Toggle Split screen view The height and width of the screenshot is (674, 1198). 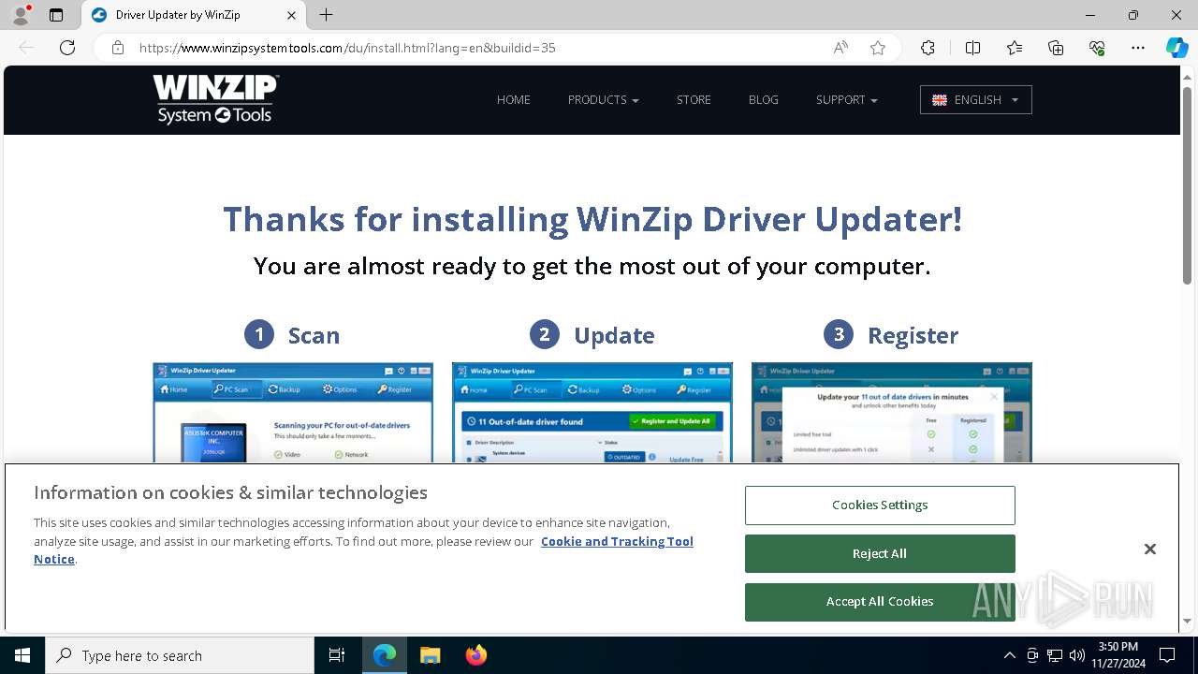pos(972,48)
